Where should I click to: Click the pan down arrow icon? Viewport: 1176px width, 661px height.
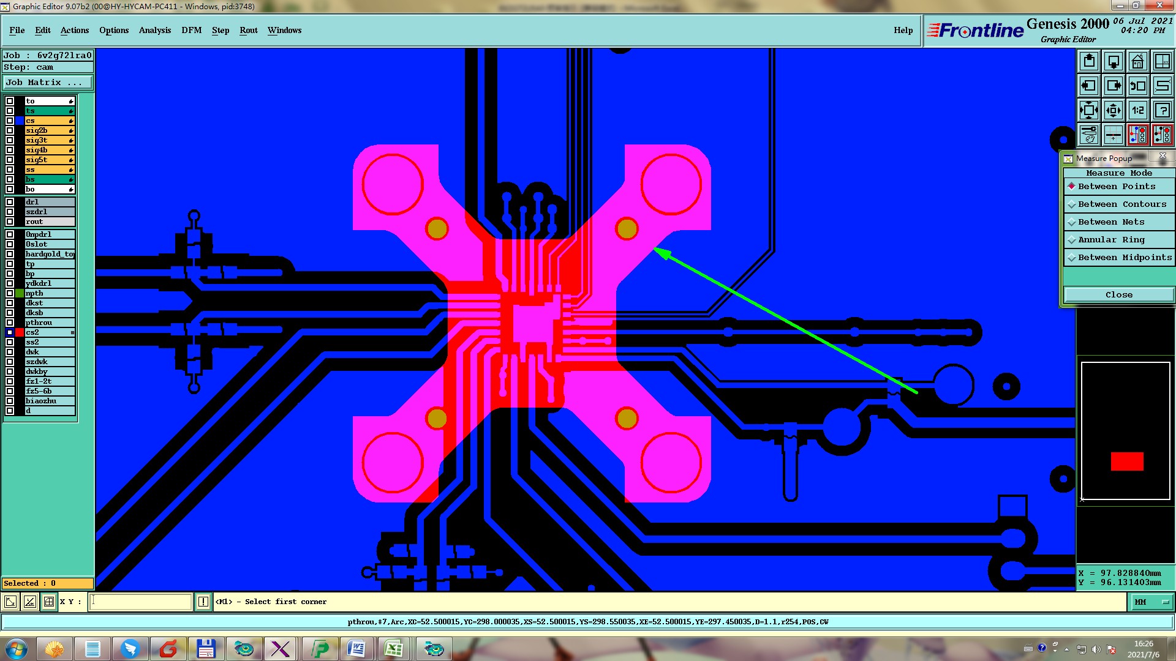point(1114,61)
